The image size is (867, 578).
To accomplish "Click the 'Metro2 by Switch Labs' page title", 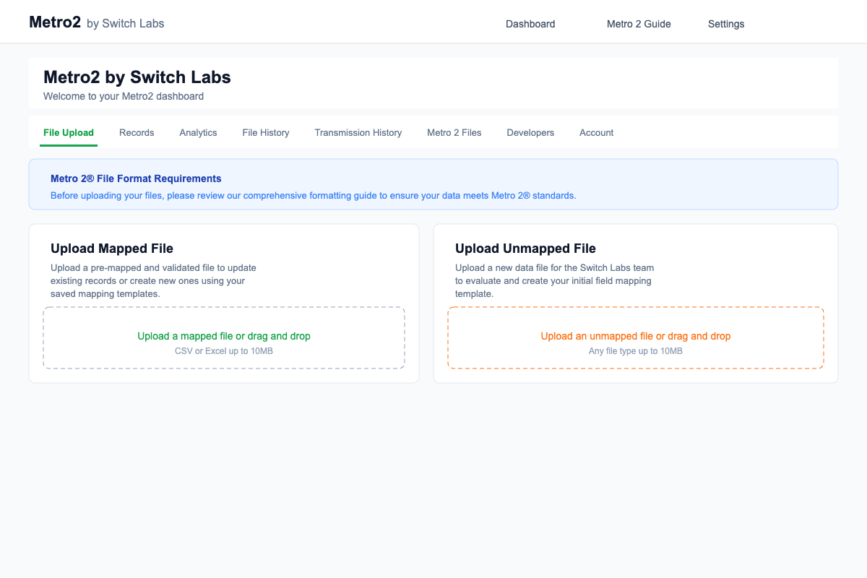I will [137, 77].
